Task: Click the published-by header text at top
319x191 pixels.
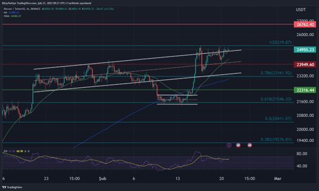Action: click(x=46, y=3)
